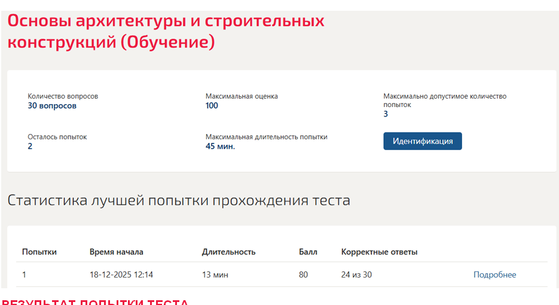Select the Попытки column header
Image resolution: width=559 pixels, height=305 pixels.
coord(39,252)
